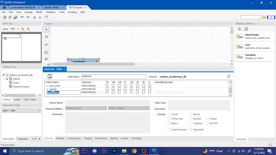This screenshot has width=276, height=155.
Task: Select the new layer tool
Action: point(46,52)
